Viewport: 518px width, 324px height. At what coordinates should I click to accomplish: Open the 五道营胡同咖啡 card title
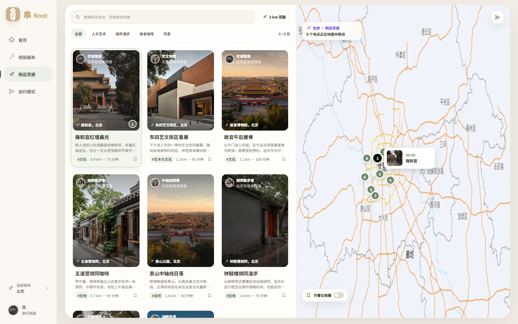92,274
